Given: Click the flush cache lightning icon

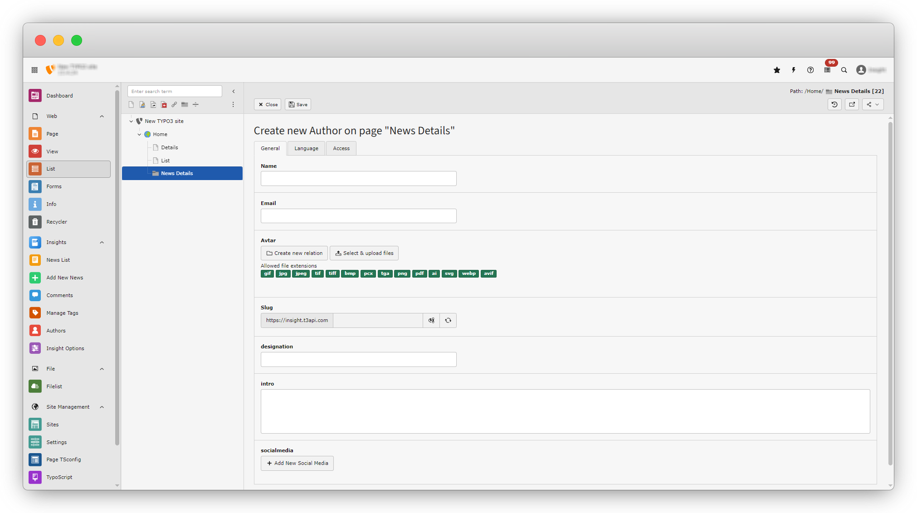Looking at the screenshot, I should click(x=794, y=70).
